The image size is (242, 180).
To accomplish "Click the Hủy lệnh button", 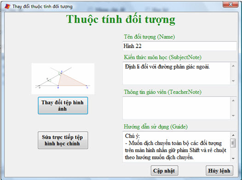I will pyautogui.click(x=219, y=171).
